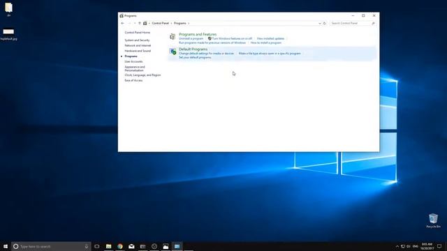Click How to install a program
The width and height of the screenshot is (447, 251).
point(266,43)
